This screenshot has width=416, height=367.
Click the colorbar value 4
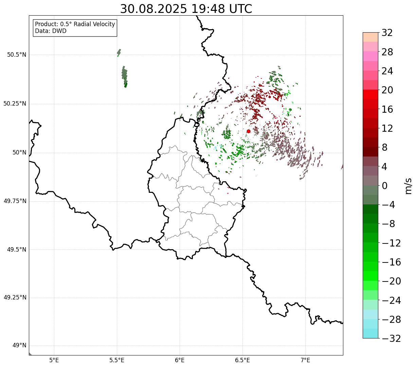click(384, 167)
